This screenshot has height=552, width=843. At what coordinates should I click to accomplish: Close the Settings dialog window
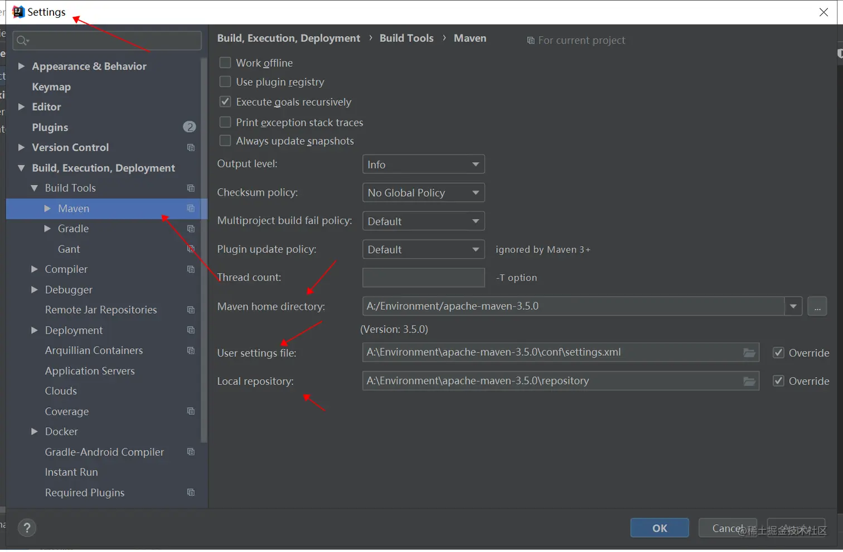pyautogui.click(x=823, y=12)
